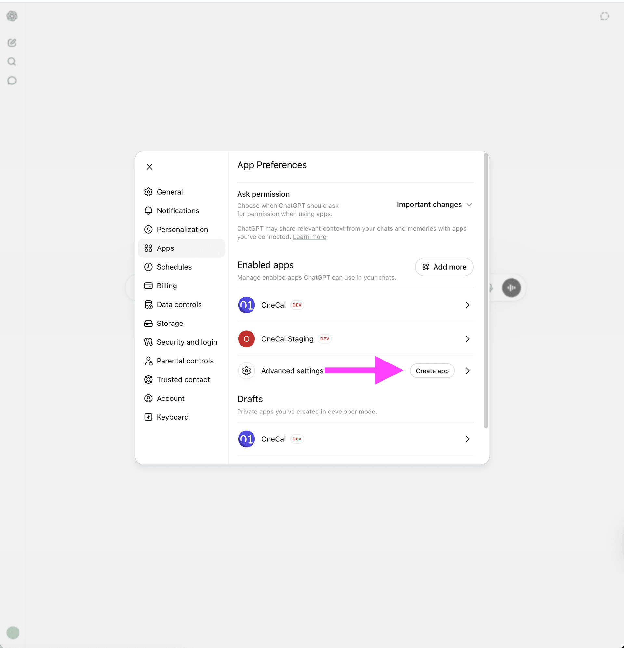
Task: Click the Trusted contact lifebuoy icon
Action: (149, 379)
